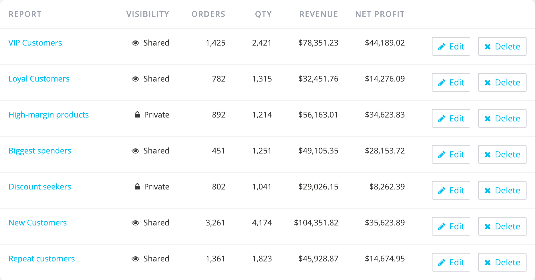Select the orders value 1,425
Screen dimensions: 535x280
tap(215, 43)
